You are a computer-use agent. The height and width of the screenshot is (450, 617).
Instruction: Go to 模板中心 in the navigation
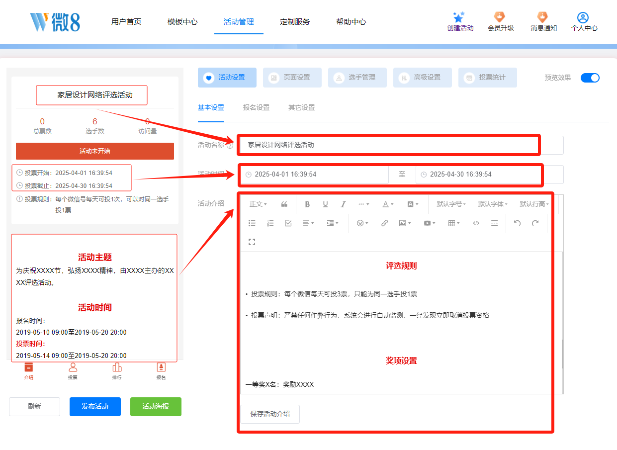182,22
